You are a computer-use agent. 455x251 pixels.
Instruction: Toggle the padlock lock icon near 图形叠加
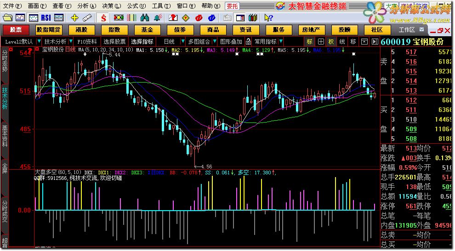tap(248, 42)
